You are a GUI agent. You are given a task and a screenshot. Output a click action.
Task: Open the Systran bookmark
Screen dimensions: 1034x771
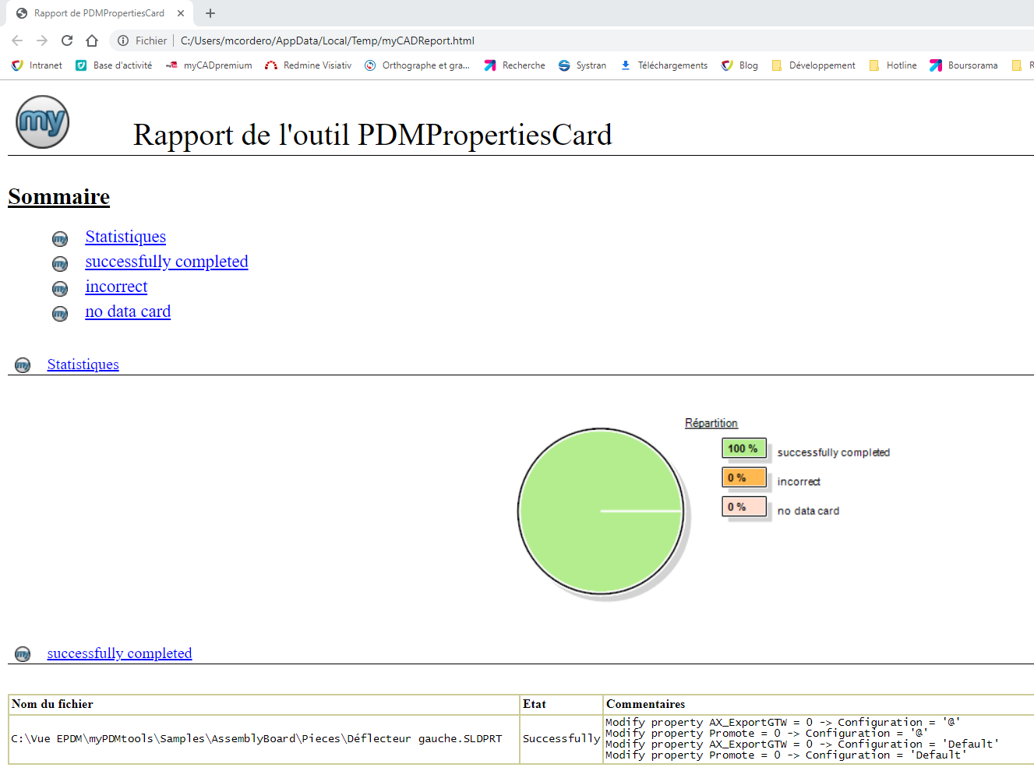coord(583,65)
